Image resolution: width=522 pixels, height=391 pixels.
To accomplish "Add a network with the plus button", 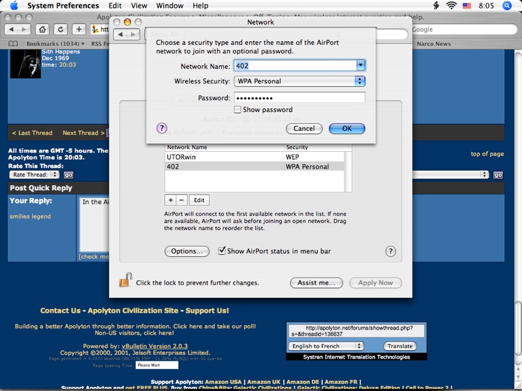I will (170, 200).
